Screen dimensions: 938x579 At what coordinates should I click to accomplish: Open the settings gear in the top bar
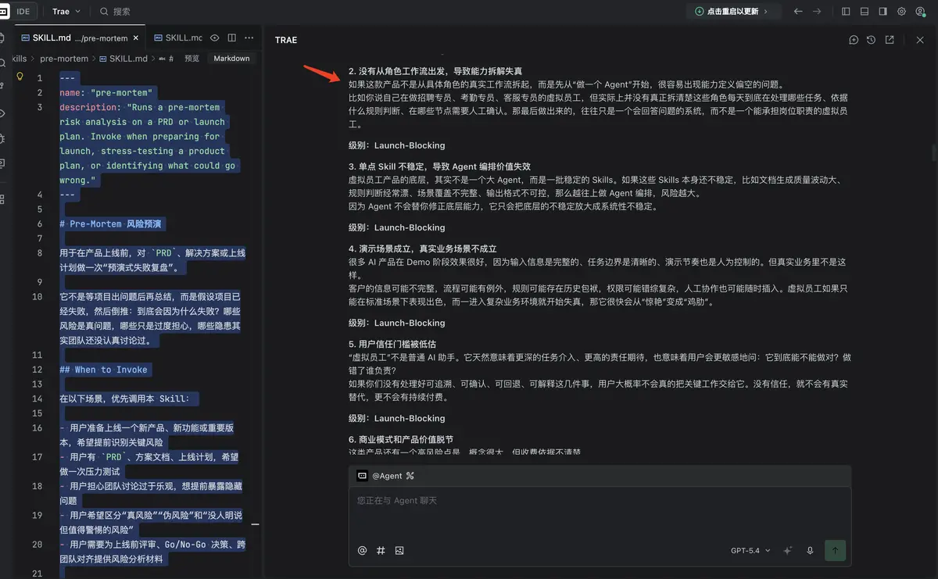click(901, 12)
